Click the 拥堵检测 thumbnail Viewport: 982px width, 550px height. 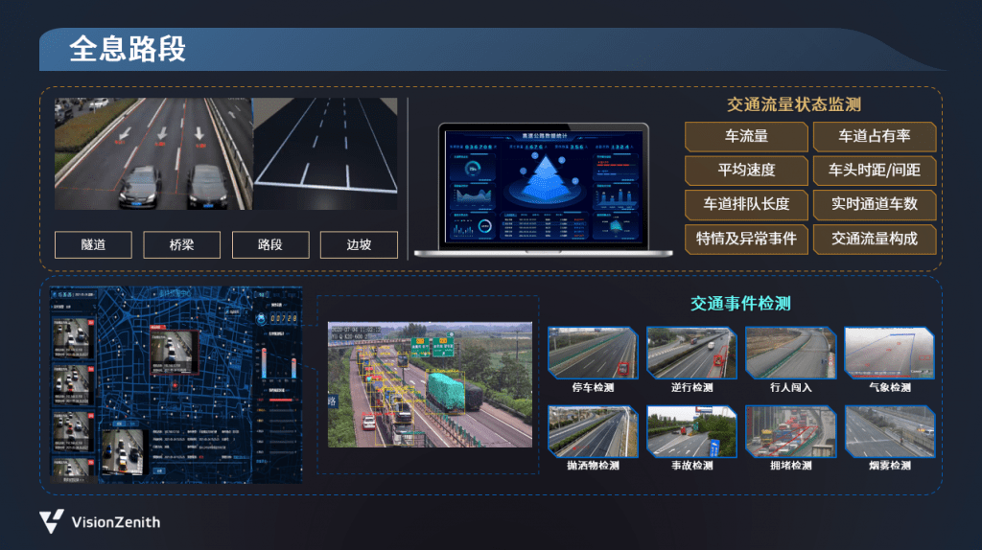coord(789,431)
